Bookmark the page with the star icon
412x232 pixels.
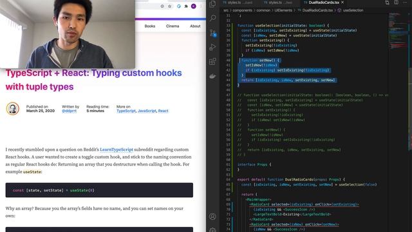(x=170, y=6)
